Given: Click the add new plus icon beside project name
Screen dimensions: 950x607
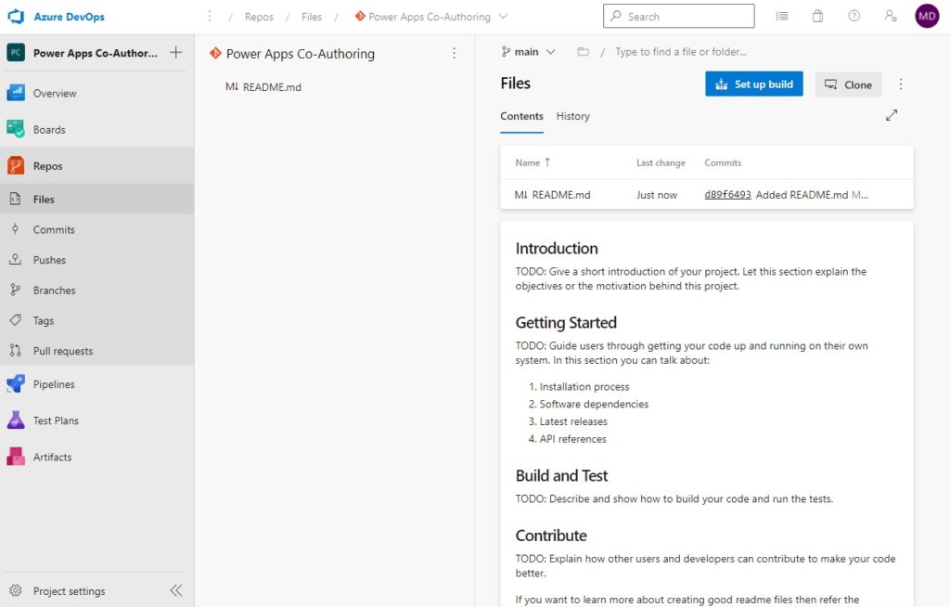Looking at the screenshot, I should [x=175, y=53].
